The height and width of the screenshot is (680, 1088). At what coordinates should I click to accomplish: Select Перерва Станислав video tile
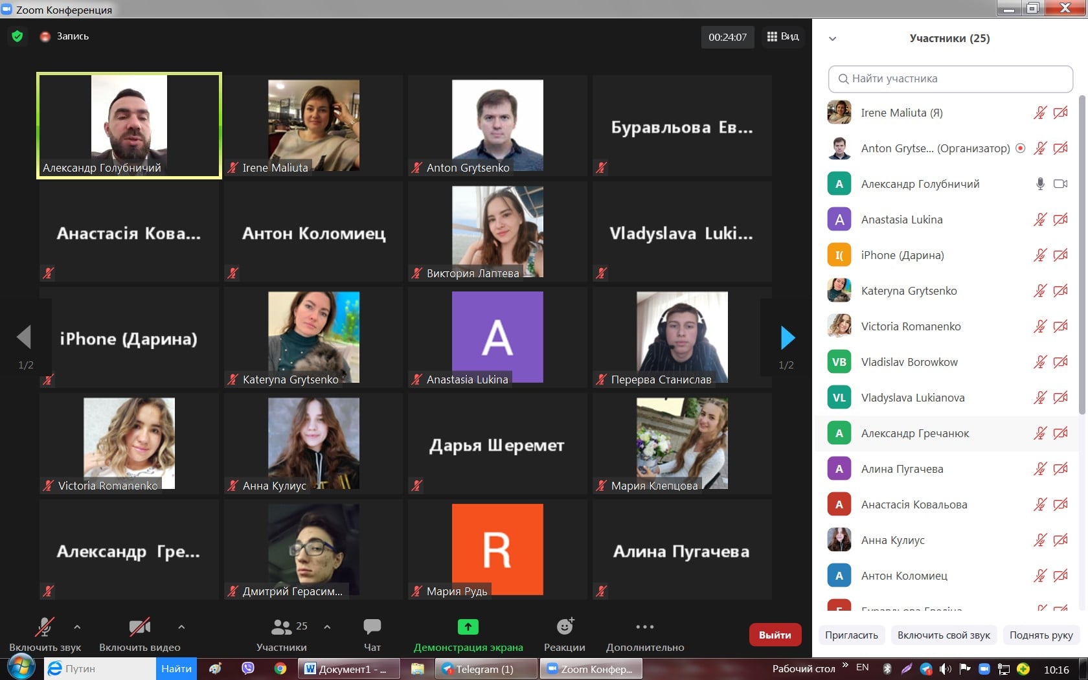(682, 337)
